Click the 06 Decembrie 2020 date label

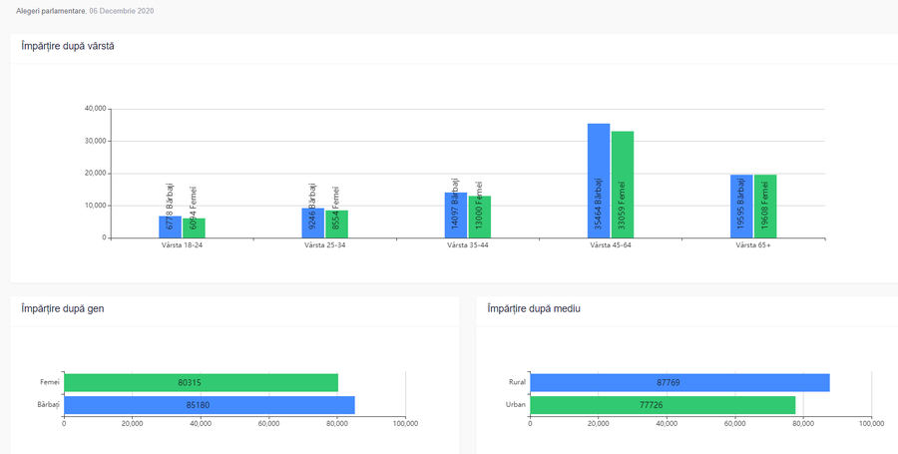click(122, 10)
